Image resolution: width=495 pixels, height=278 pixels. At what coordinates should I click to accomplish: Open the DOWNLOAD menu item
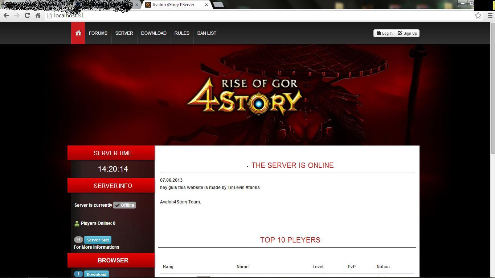coord(154,33)
